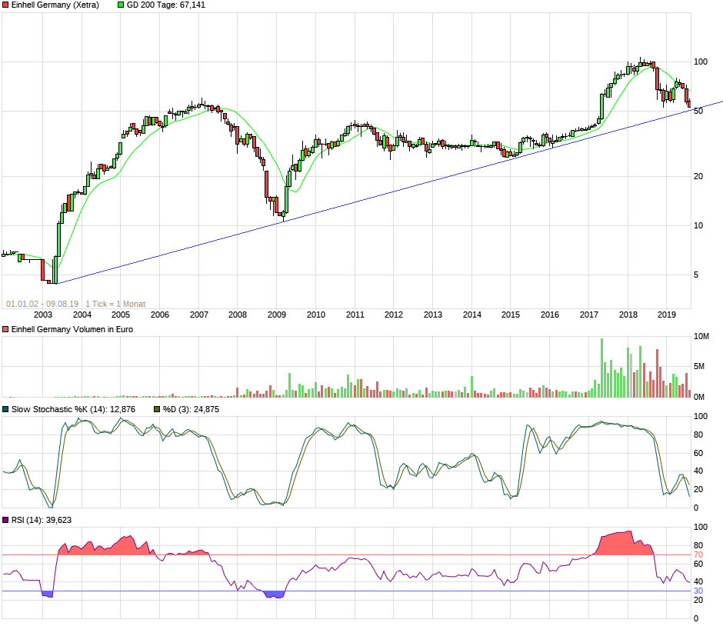Click the 2004 year label on time axis

(82, 315)
